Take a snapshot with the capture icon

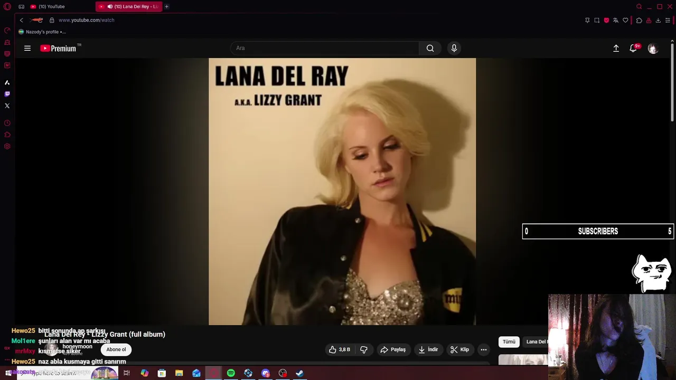click(597, 20)
